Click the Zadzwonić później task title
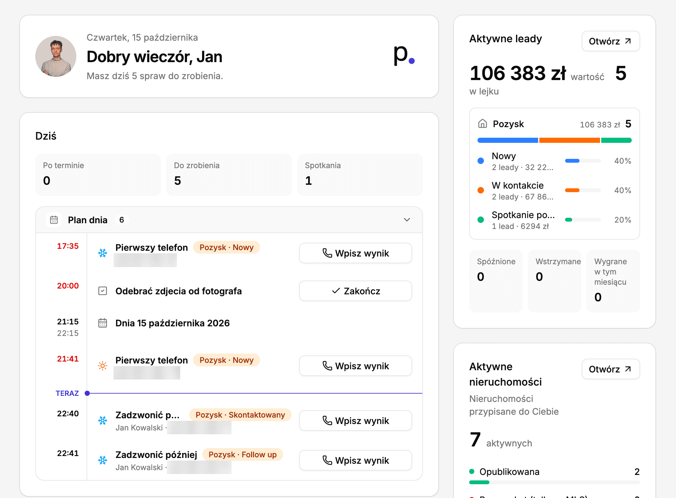 click(156, 454)
